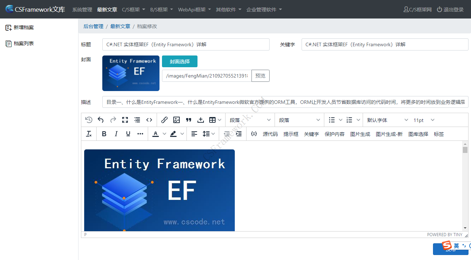The width and height of the screenshot is (471, 260).
Task: Click into the 标题 input field
Action: (x=186, y=44)
